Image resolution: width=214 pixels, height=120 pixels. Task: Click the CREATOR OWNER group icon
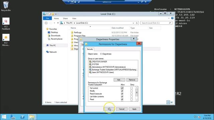click(90, 62)
